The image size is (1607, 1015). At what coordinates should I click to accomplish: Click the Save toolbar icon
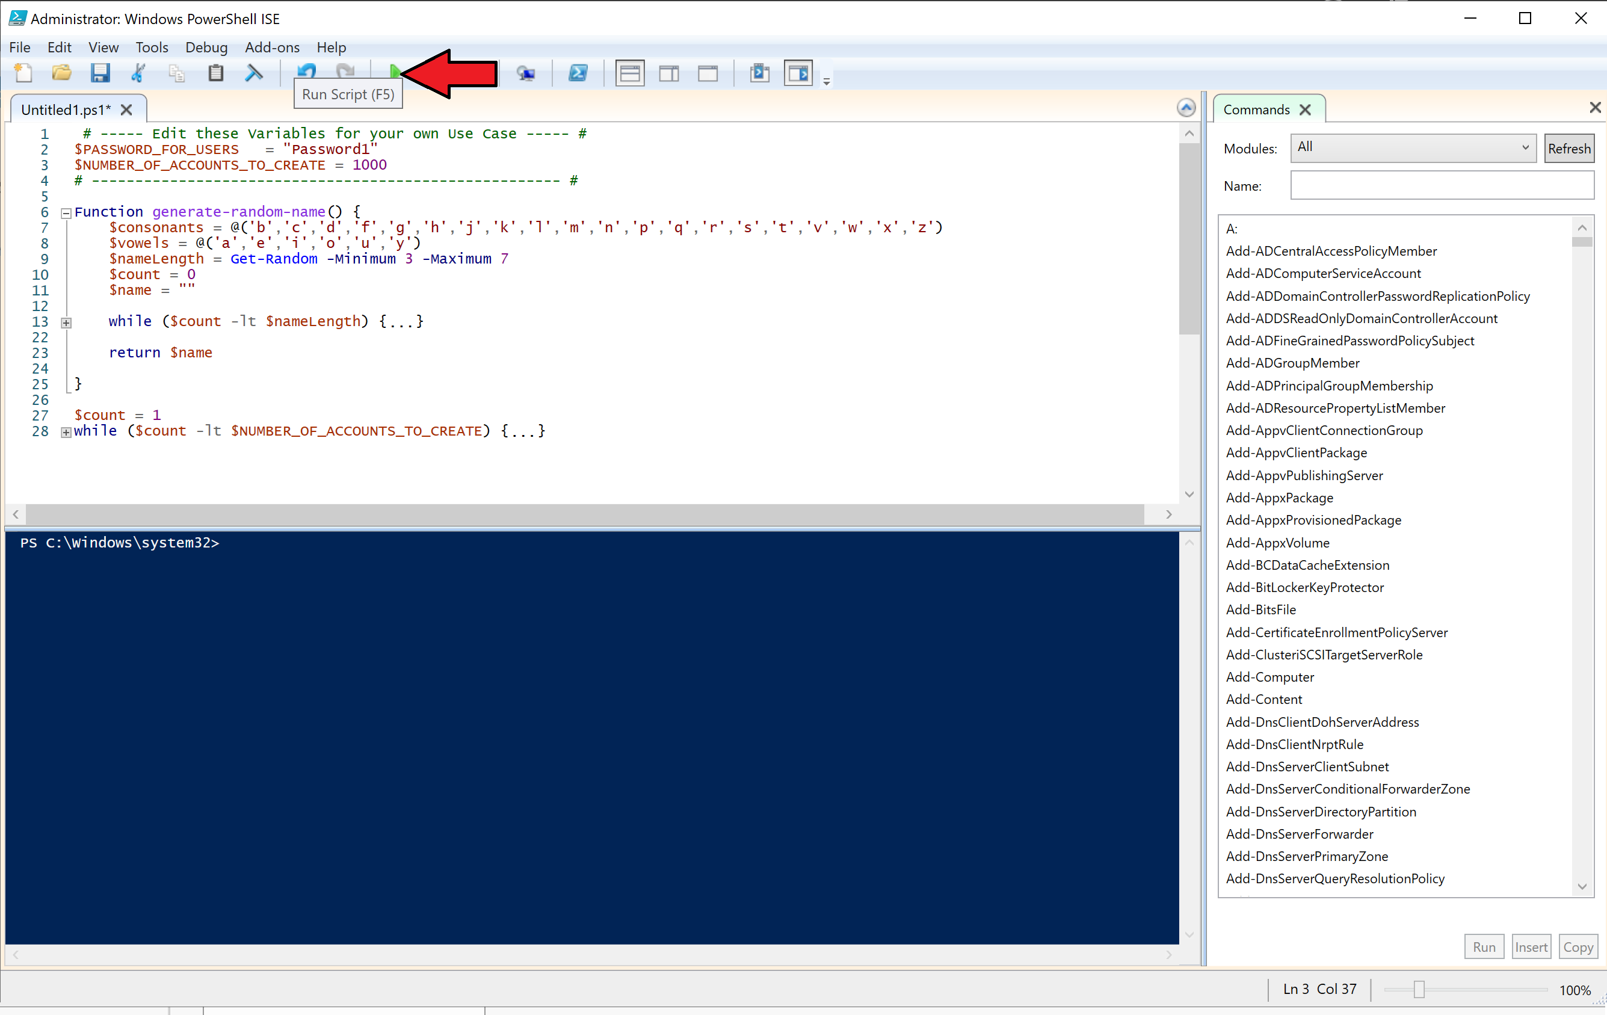coord(100,73)
